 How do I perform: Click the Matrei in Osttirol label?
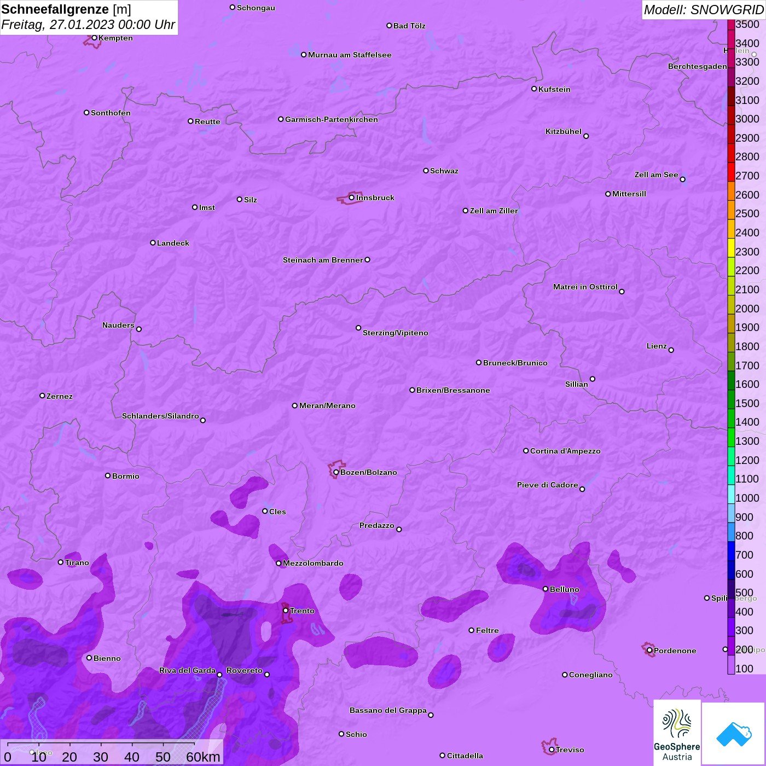tap(585, 287)
